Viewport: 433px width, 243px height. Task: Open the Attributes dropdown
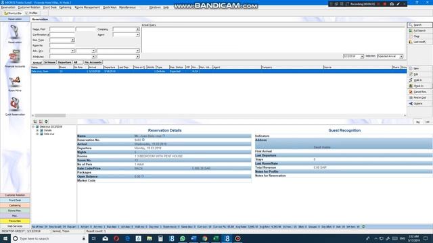93,57
